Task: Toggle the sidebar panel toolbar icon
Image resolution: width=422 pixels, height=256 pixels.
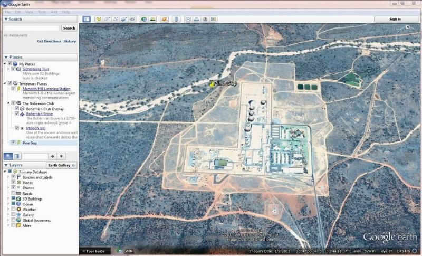Action: pos(87,19)
